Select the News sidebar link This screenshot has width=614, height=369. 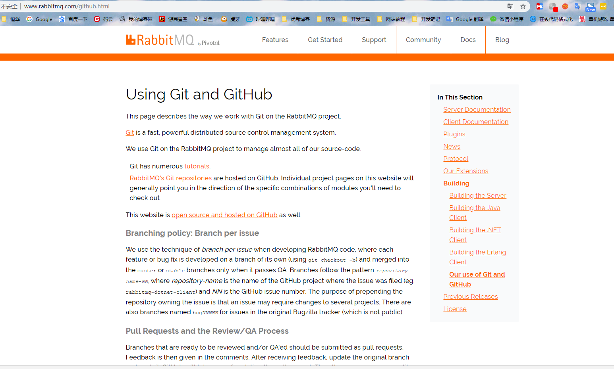pyautogui.click(x=452, y=146)
